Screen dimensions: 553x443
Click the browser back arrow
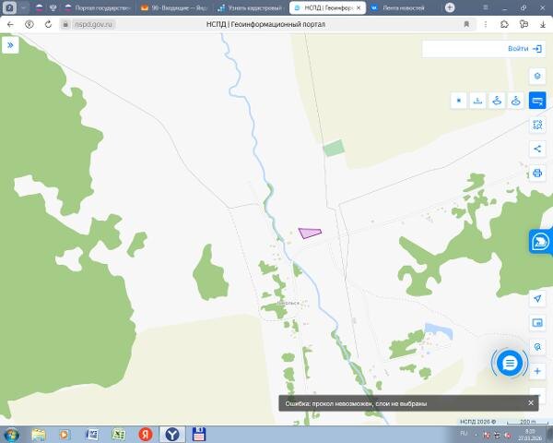10,24
